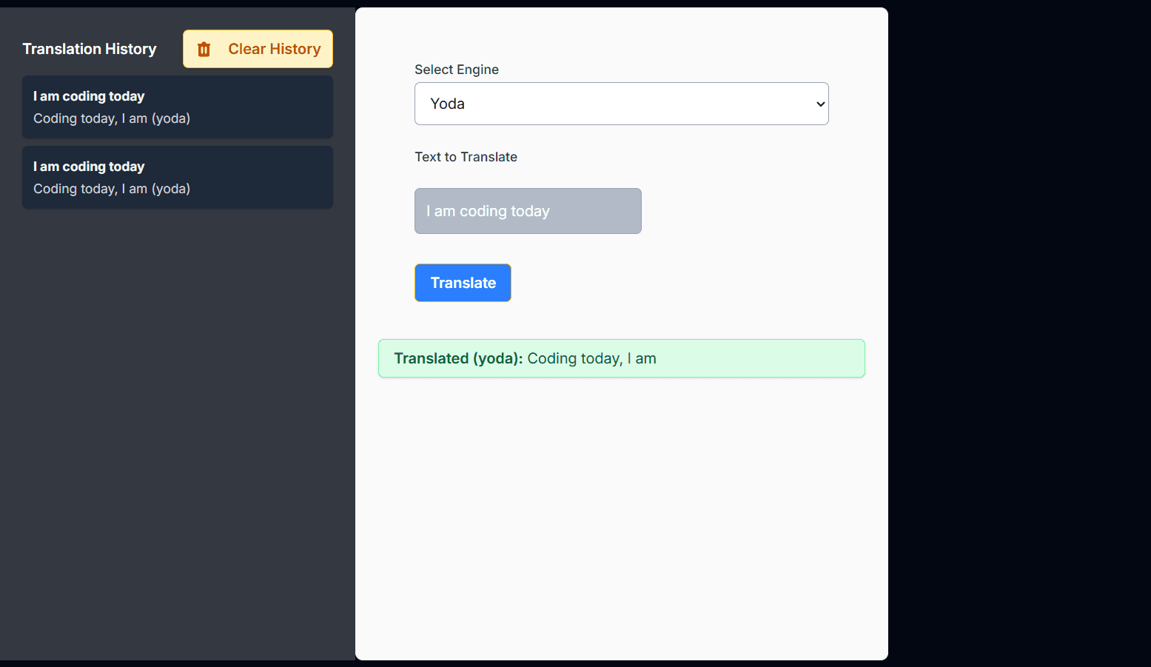1151x667 pixels.
Task: Select the first translation history entry
Action: click(178, 107)
